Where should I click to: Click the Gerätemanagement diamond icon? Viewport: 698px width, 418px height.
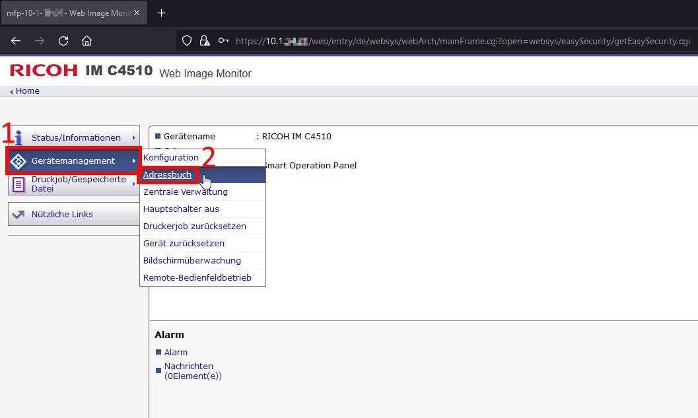click(18, 161)
